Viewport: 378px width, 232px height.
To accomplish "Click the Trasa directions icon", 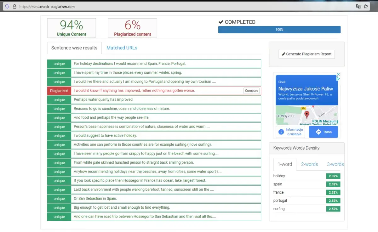I will pyautogui.click(x=318, y=132).
